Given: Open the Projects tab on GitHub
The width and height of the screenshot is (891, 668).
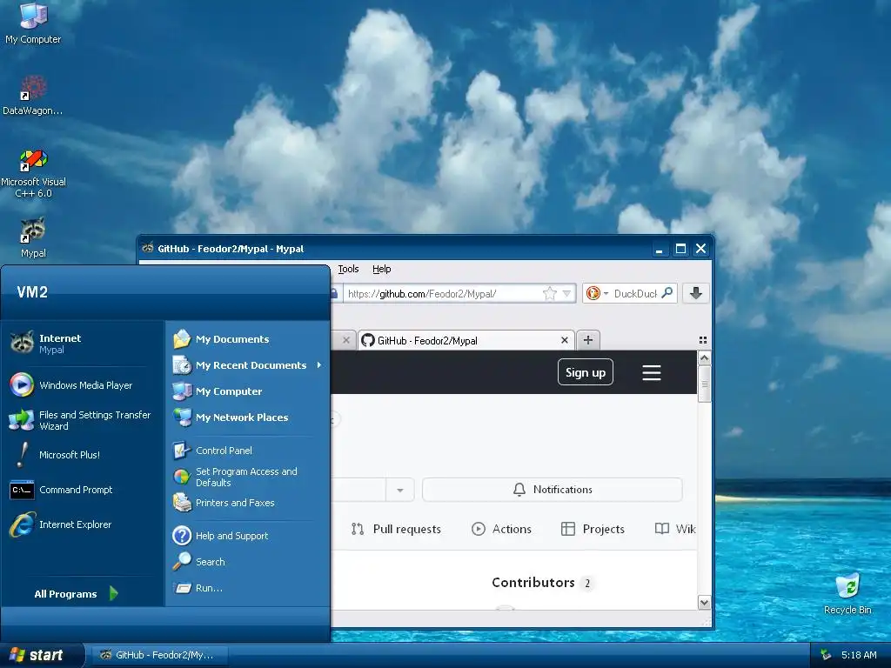Looking at the screenshot, I should click(x=593, y=529).
